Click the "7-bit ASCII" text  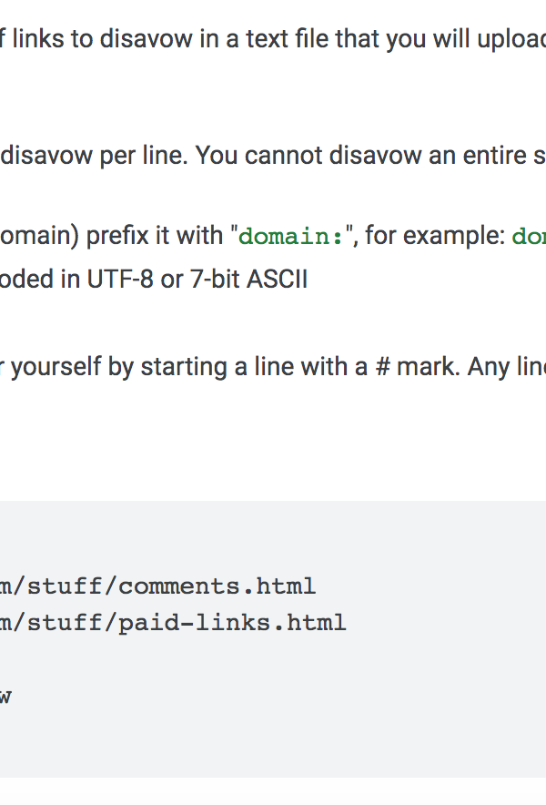point(248,280)
